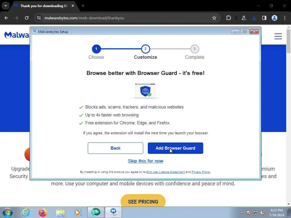
Task: Open a new browser tab
Action: pos(83,6)
